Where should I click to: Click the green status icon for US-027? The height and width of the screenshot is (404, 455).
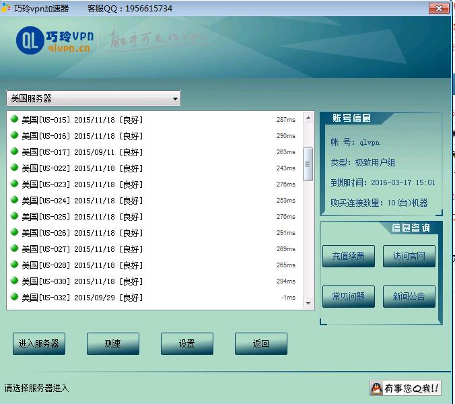(14, 248)
